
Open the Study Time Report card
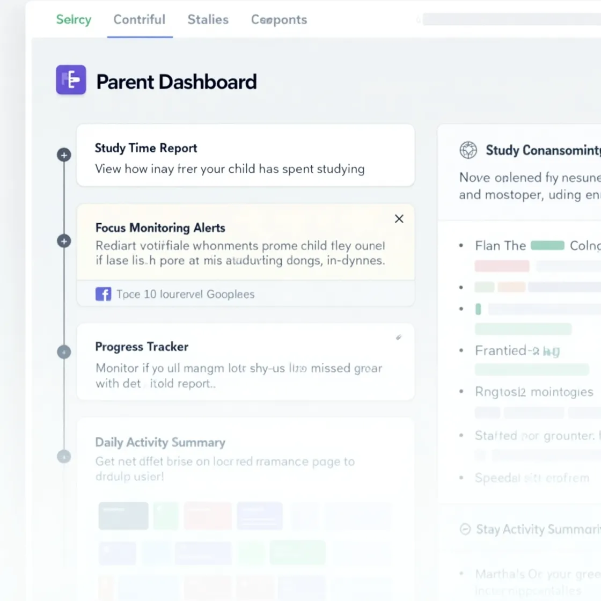pyautogui.click(x=246, y=155)
